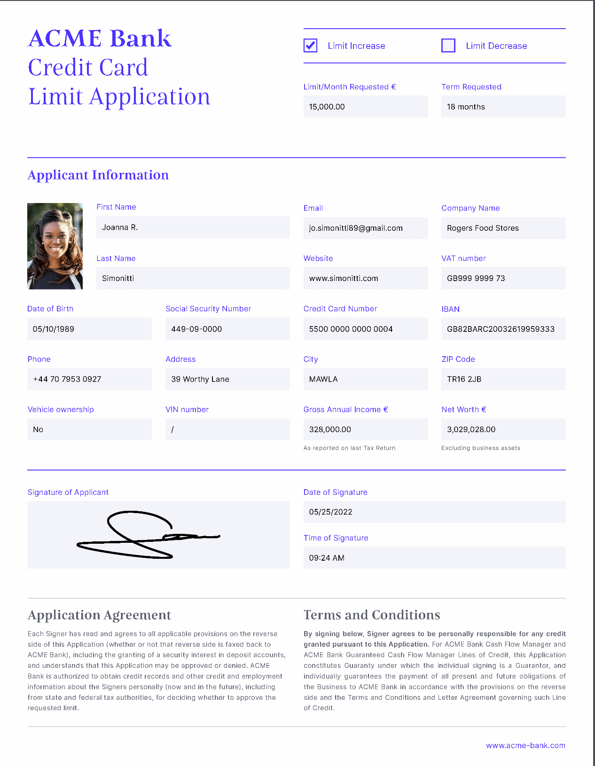595x766 pixels.
Task: Uncheck the Limit Increase checkbox
Action: (310, 46)
